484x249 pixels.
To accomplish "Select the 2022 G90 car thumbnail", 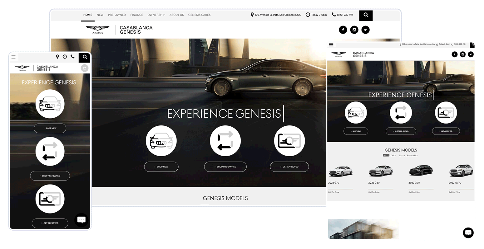I will 421,171.
